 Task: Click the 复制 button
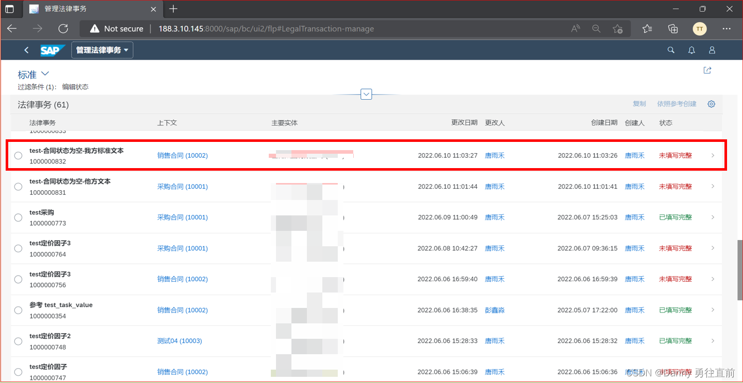[639, 103]
